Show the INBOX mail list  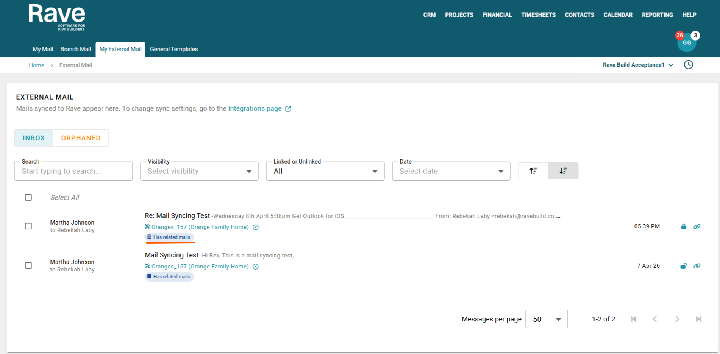click(x=34, y=138)
